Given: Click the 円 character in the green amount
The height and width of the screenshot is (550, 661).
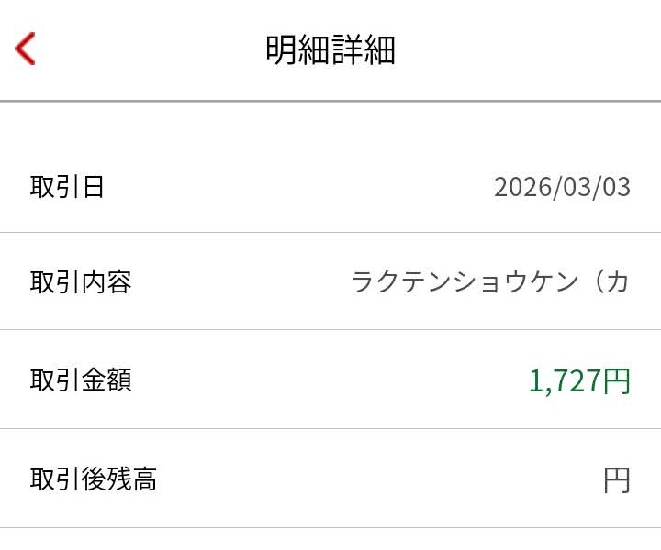Looking at the screenshot, I should tap(617, 380).
